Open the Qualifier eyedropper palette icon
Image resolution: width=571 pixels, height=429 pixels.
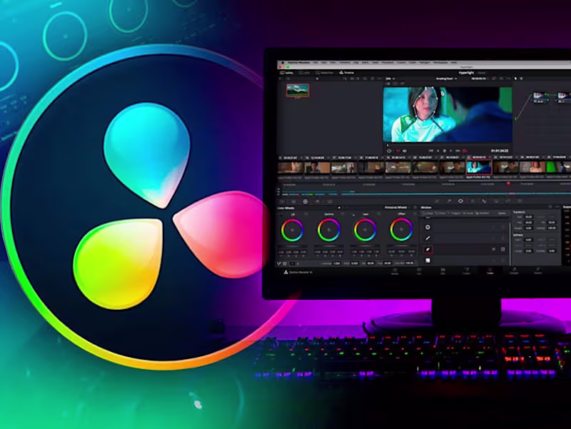click(x=449, y=201)
